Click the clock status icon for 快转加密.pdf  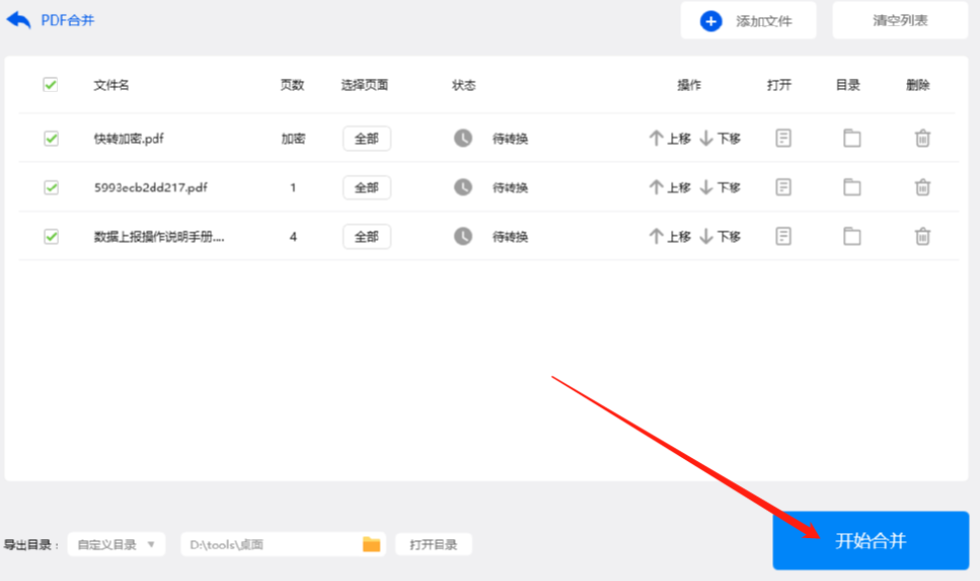[x=464, y=138]
